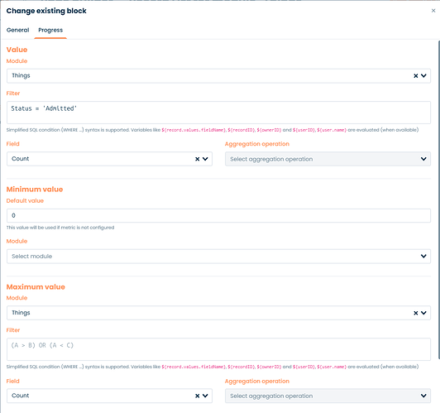Open the Maximum value aggregation operation dropdown
The width and height of the screenshot is (440, 413).
coord(328,396)
